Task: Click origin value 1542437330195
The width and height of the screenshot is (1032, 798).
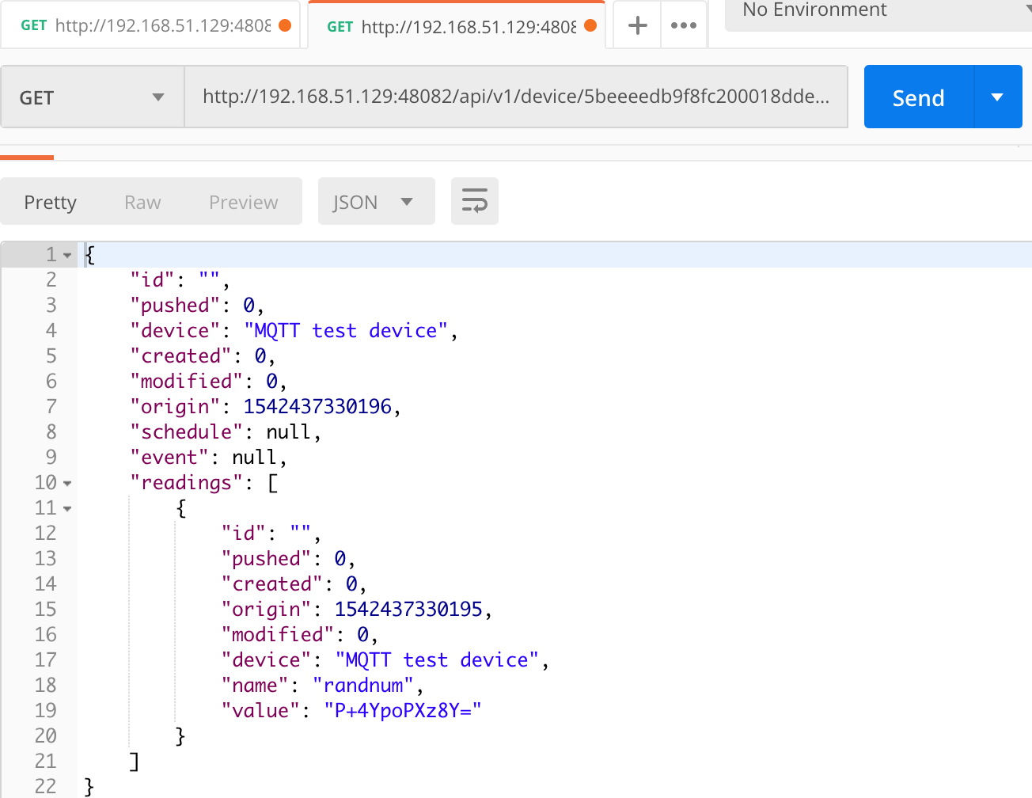Action: pos(408,609)
